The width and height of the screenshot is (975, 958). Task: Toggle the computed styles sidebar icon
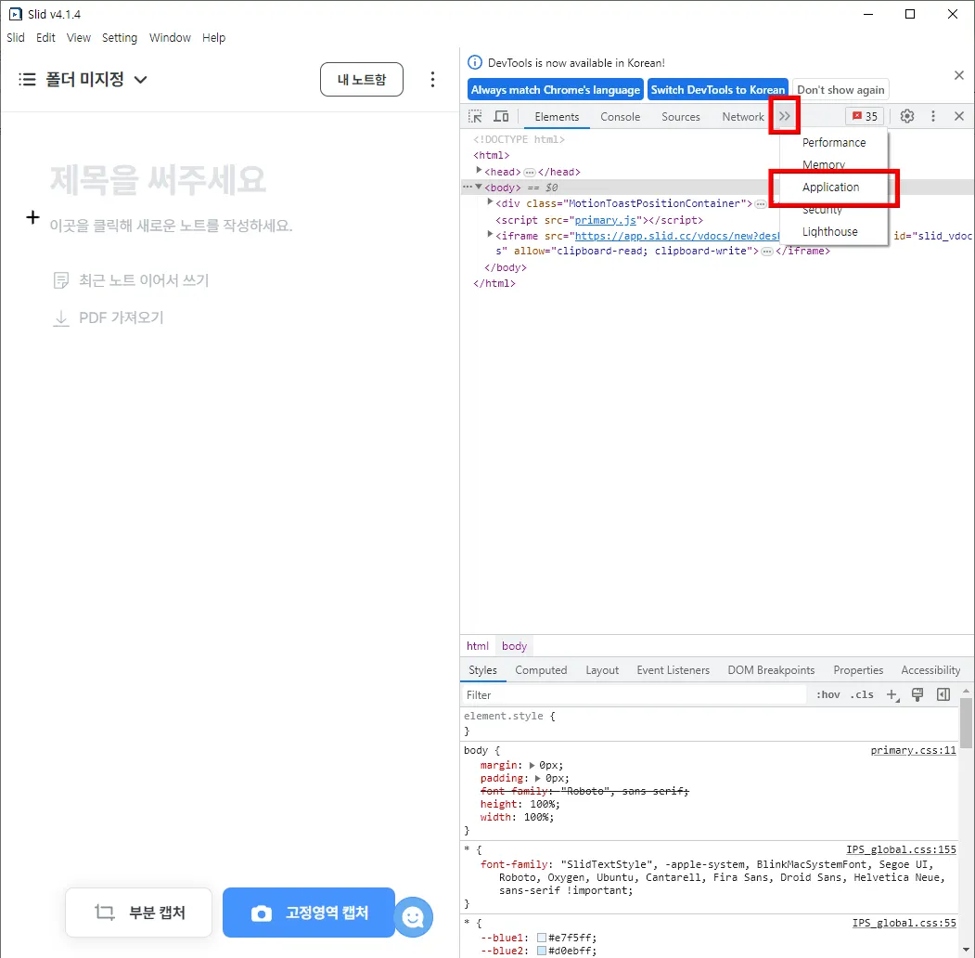click(943, 695)
